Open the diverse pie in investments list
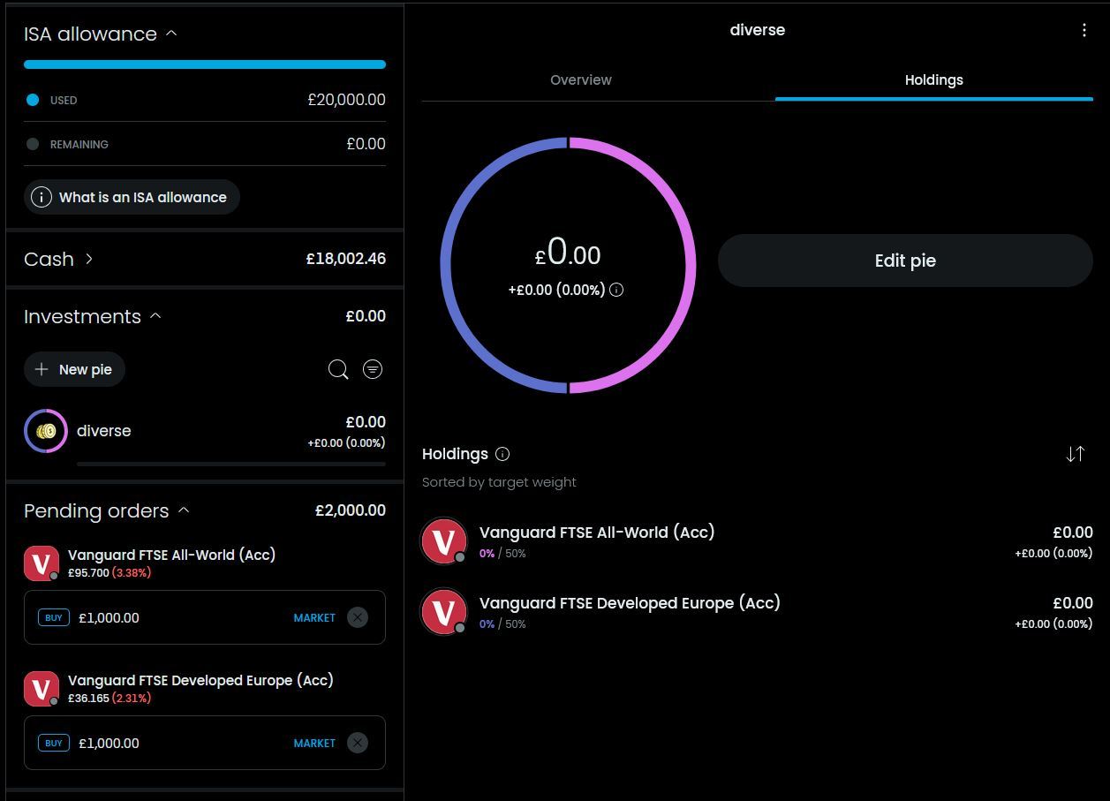The height and width of the screenshot is (801, 1110). [x=205, y=431]
